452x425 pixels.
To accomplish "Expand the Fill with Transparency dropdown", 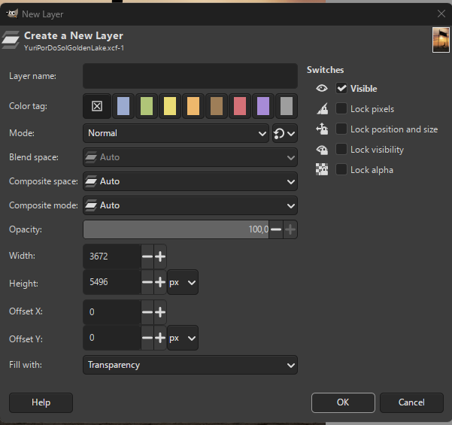I will (x=190, y=365).
